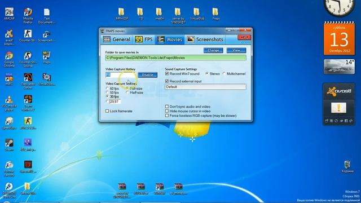The image size is (361, 203).
Task: Open the Fraps folder on desktop
Action: click(x=215, y=14)
